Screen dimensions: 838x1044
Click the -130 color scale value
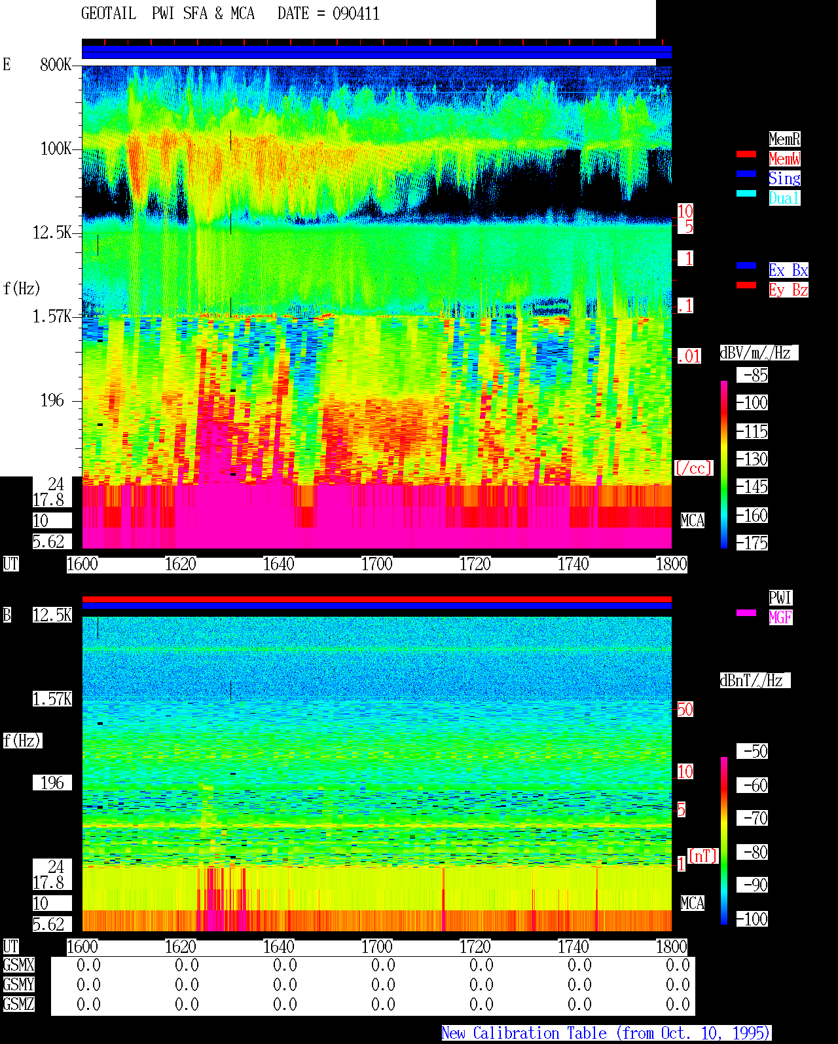point(752,459)
